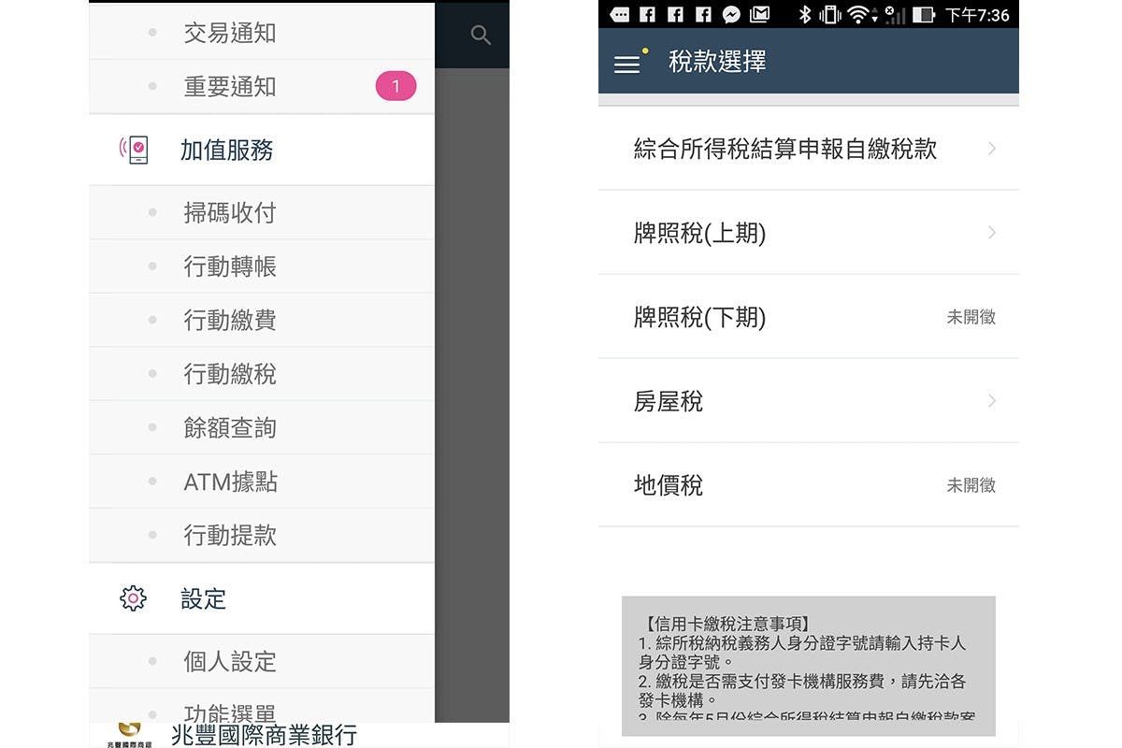Expand chevron on 牌照稅(上期) row
This screenshot has width=1122, height=748.
point(991,233)
